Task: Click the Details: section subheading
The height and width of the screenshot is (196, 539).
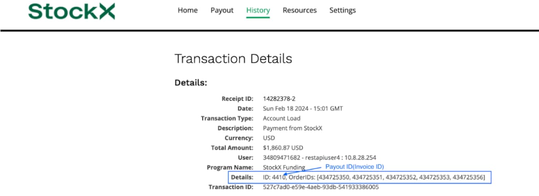Action: (190, 83)
